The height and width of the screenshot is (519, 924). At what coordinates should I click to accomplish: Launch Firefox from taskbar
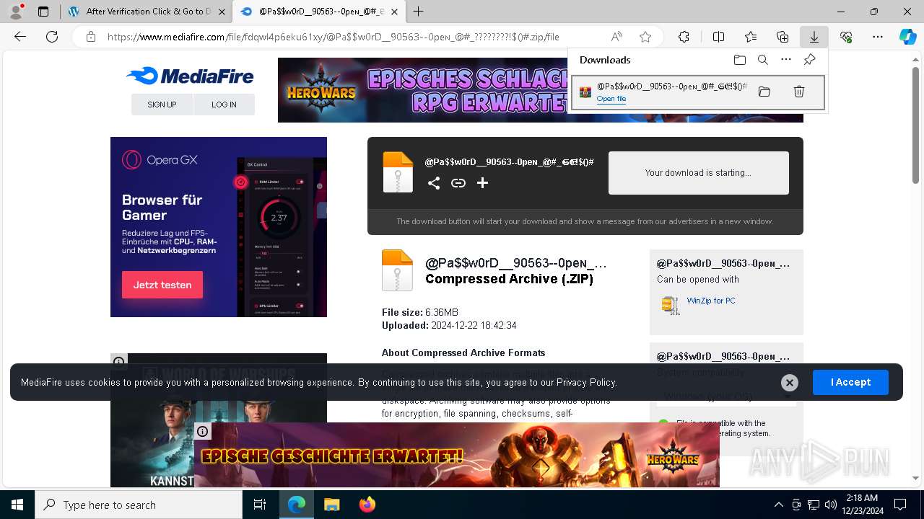pos(367,505)
